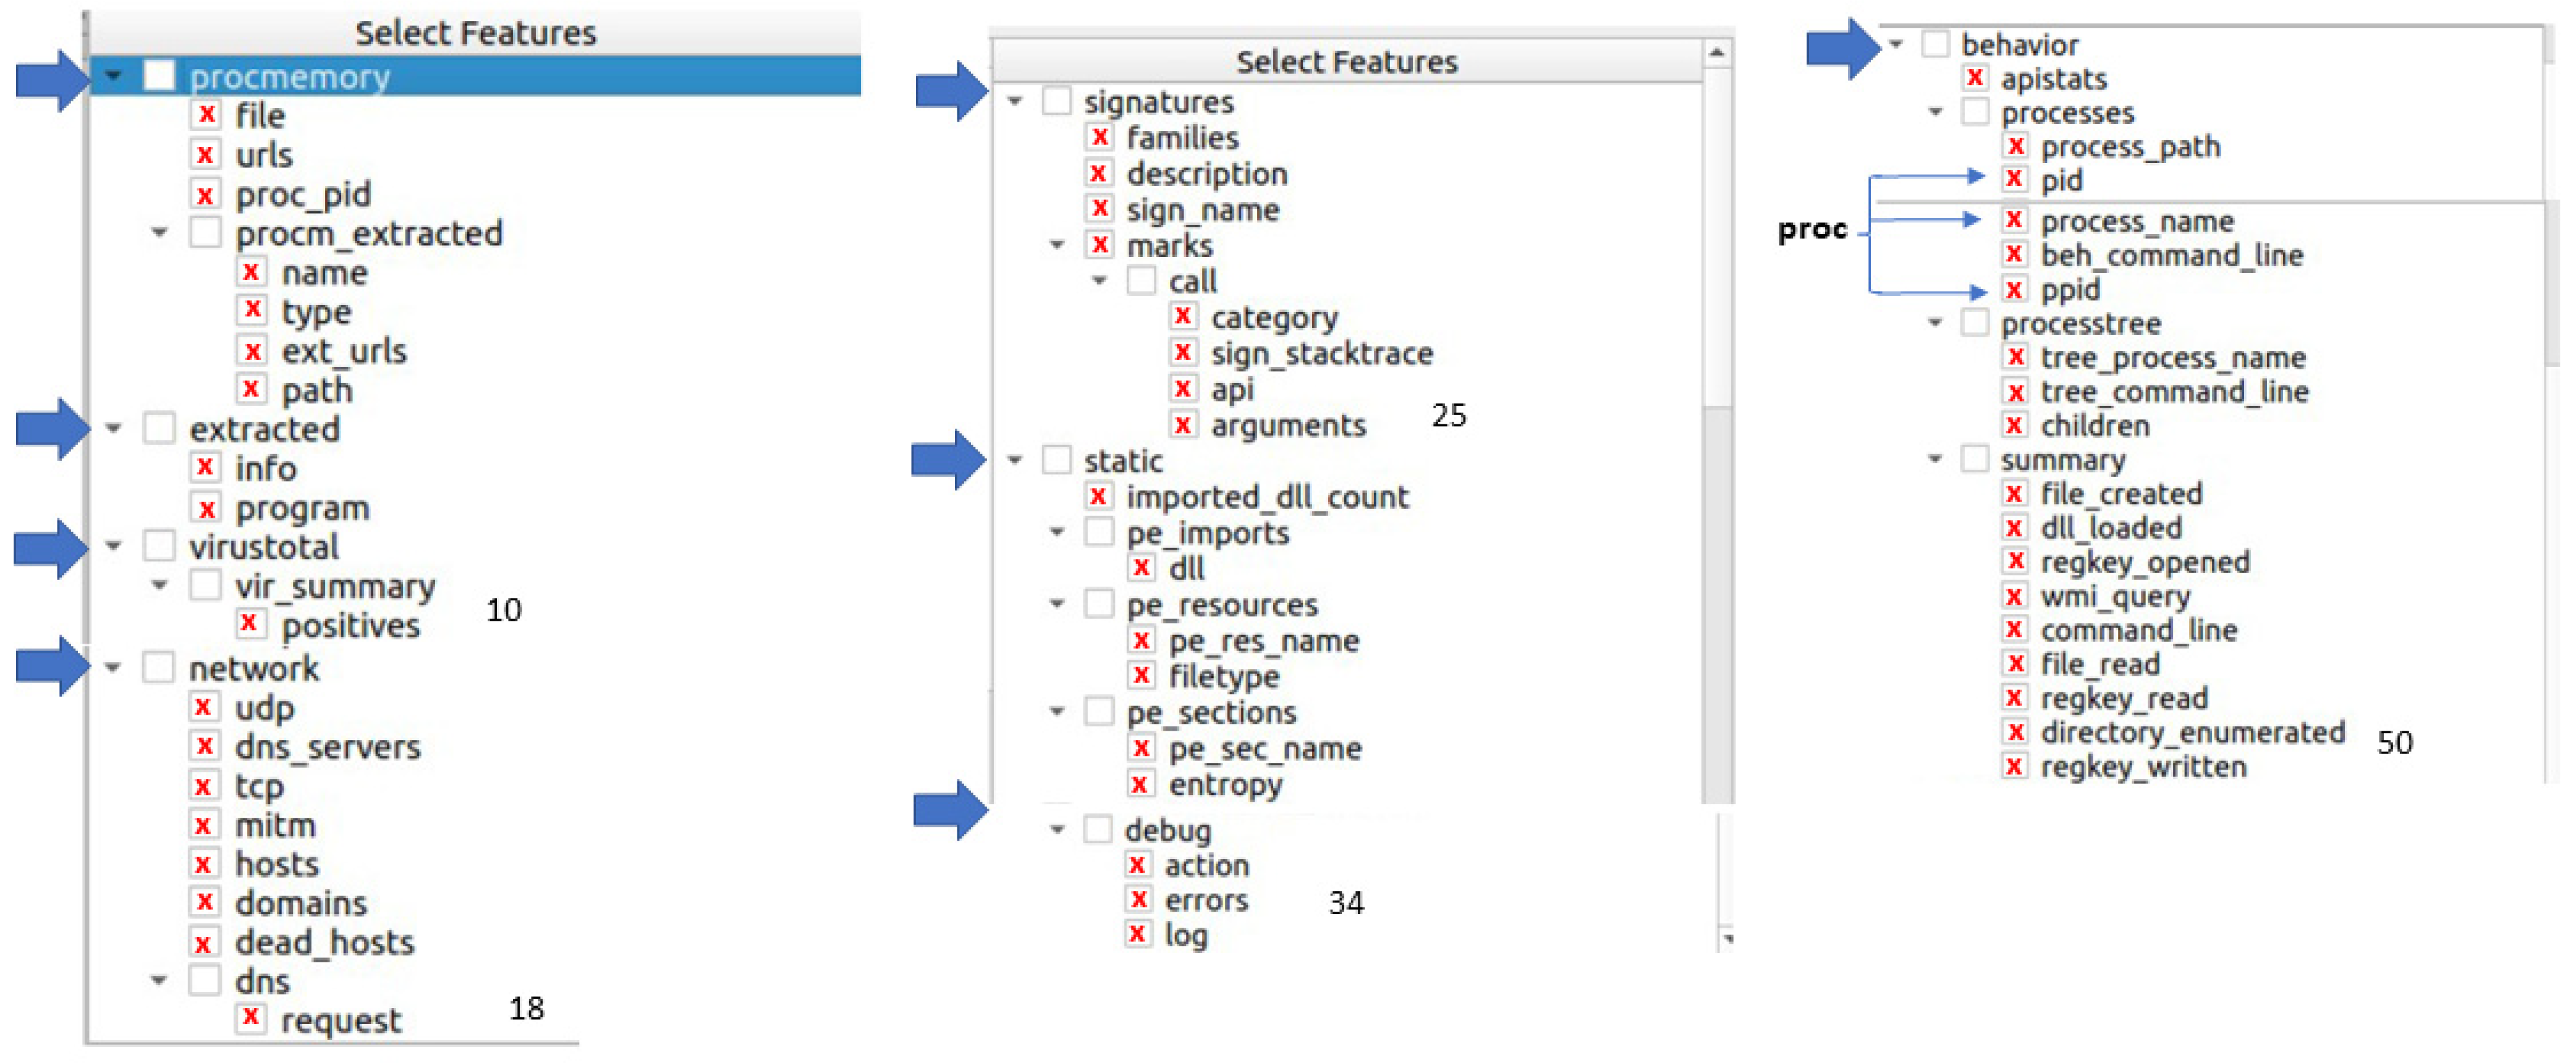Toggle the proc_pid red X checkbox

[x=206, y=194]
